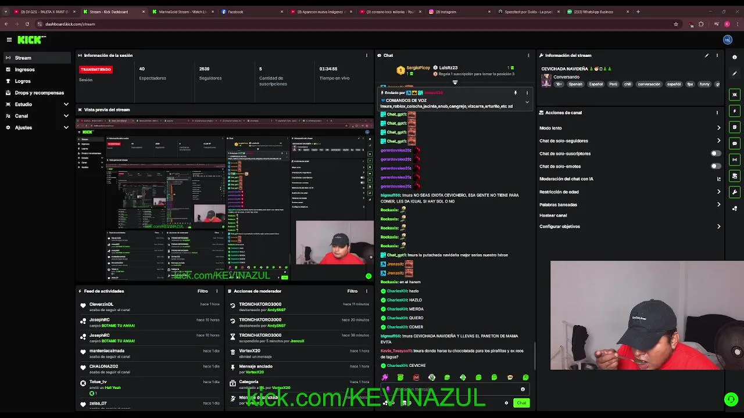This screenshot has height=418, width=744.
Task: Click user CleverzinDL in activity feed
Action: [101, 304]
